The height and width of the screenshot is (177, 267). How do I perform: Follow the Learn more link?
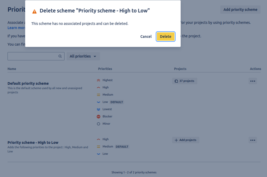[16, 28]
